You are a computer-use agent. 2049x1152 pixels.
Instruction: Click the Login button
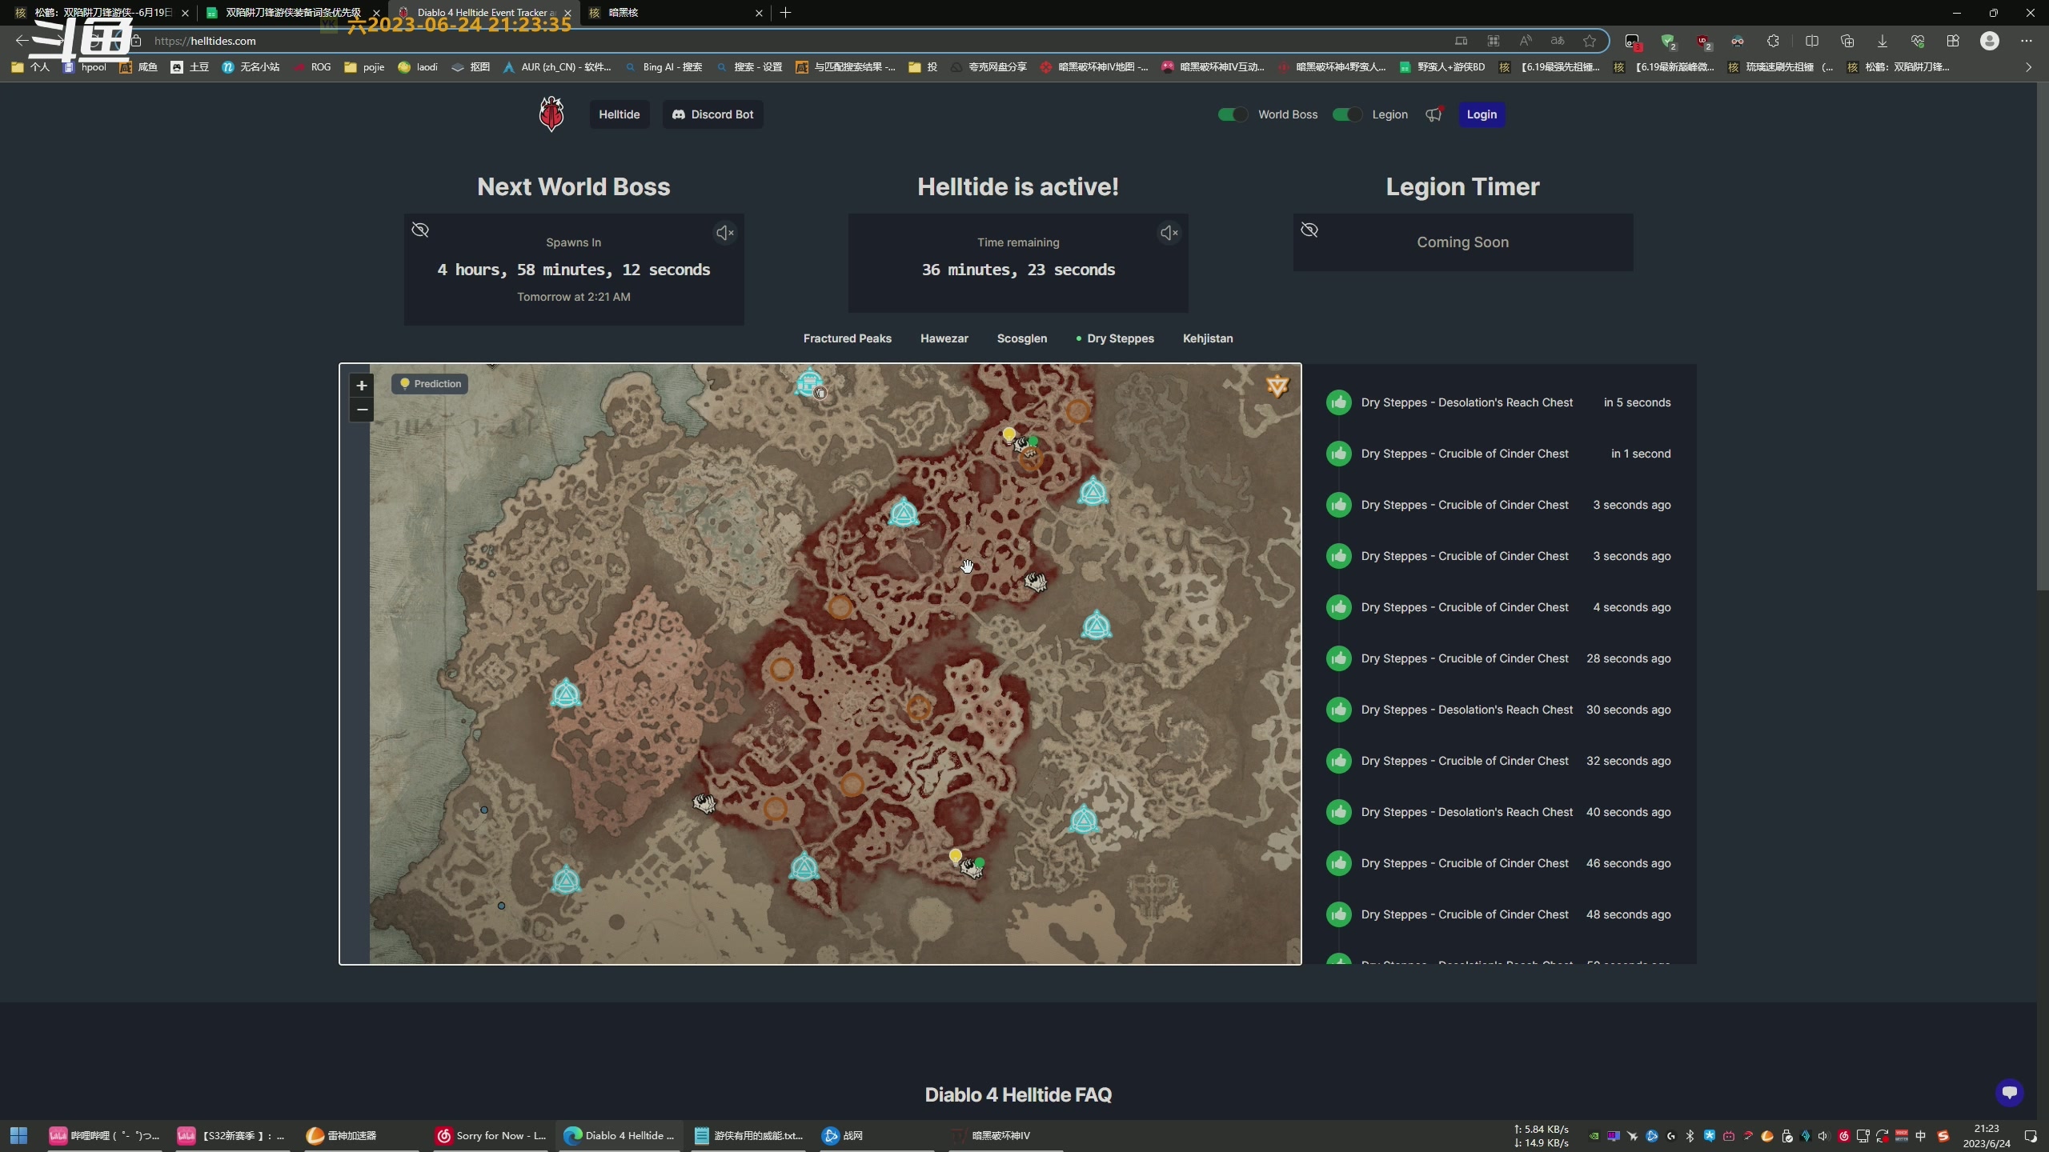1482,114
